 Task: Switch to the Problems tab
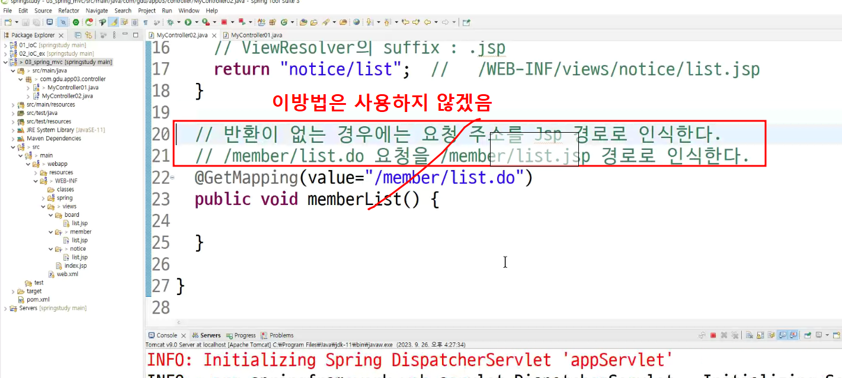tap(277, 335)
